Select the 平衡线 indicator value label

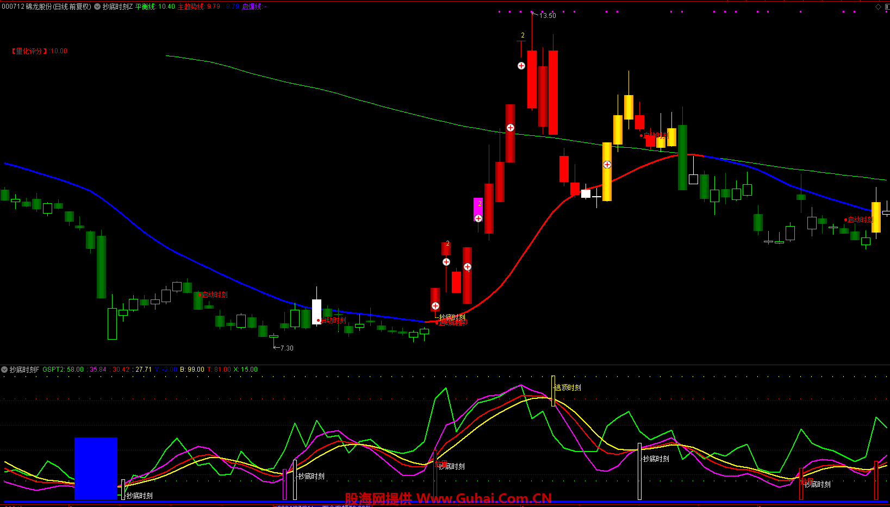pos(155,7)
